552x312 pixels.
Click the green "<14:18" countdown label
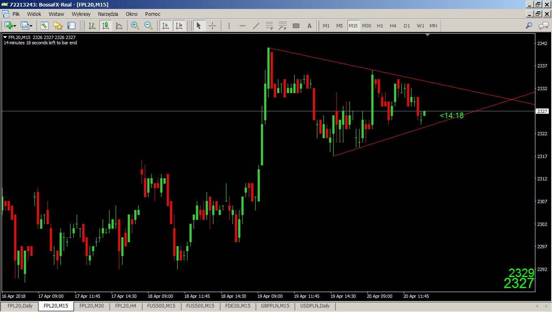451,116
